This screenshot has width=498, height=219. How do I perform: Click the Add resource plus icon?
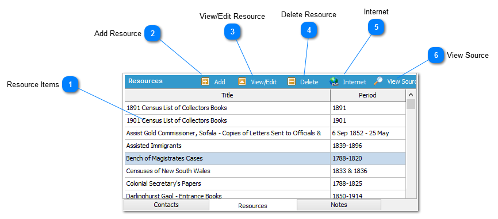tap(205, 81)
